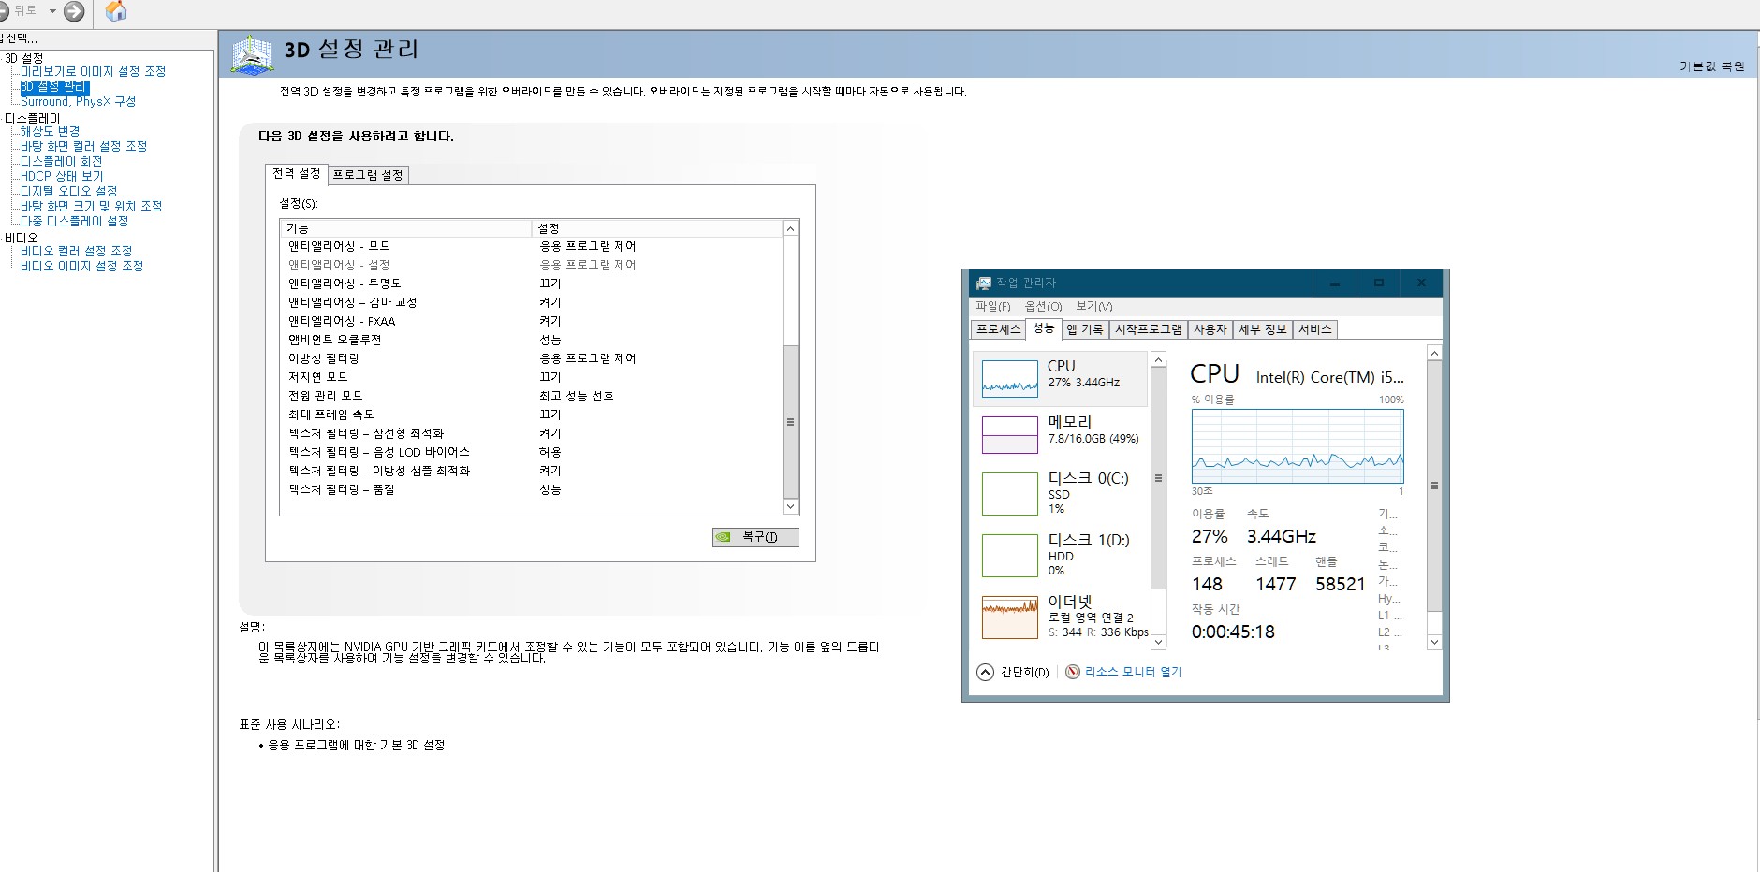Select 앤티앨리어싱 - 감마 교정 row
The width and height of the screenshot is (1760, 872).
531,302
